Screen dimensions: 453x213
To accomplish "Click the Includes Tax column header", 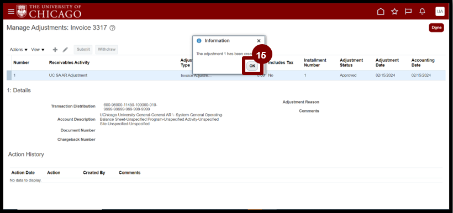I will tap(281, 62).
